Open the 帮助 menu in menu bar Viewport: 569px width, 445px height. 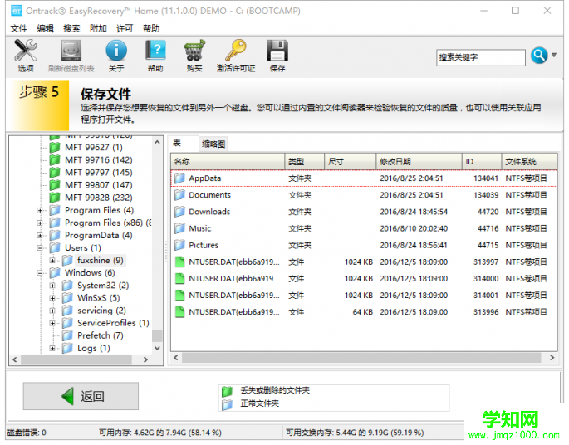point(151,28)
